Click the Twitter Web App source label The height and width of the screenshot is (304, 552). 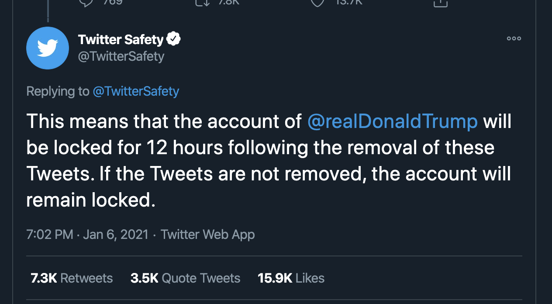pyautogui.click(x=207, y=235)
